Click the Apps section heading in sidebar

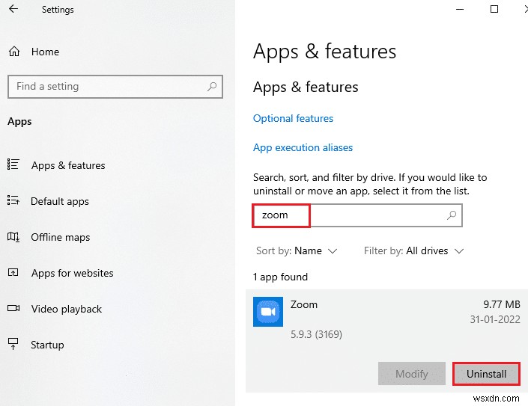pos(19,121)
